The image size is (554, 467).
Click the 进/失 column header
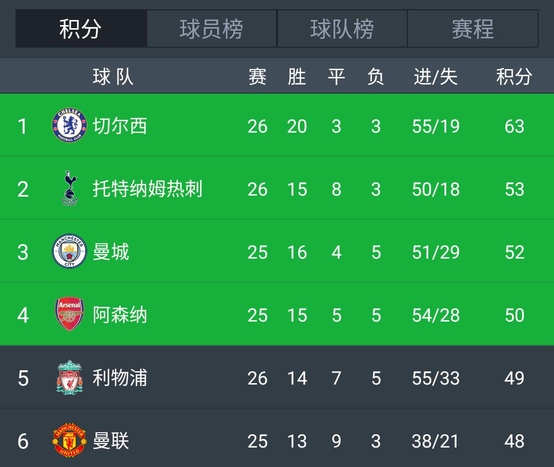[x=436, y=77]
